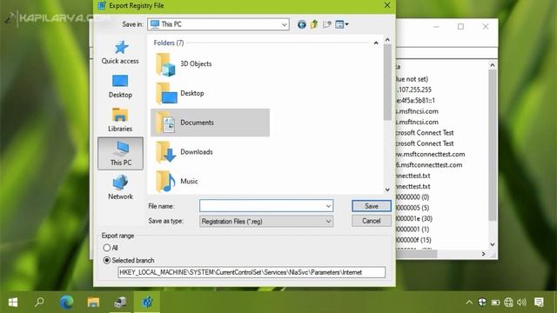Click the Save button
Screen dimensions: 557x313
372,206
